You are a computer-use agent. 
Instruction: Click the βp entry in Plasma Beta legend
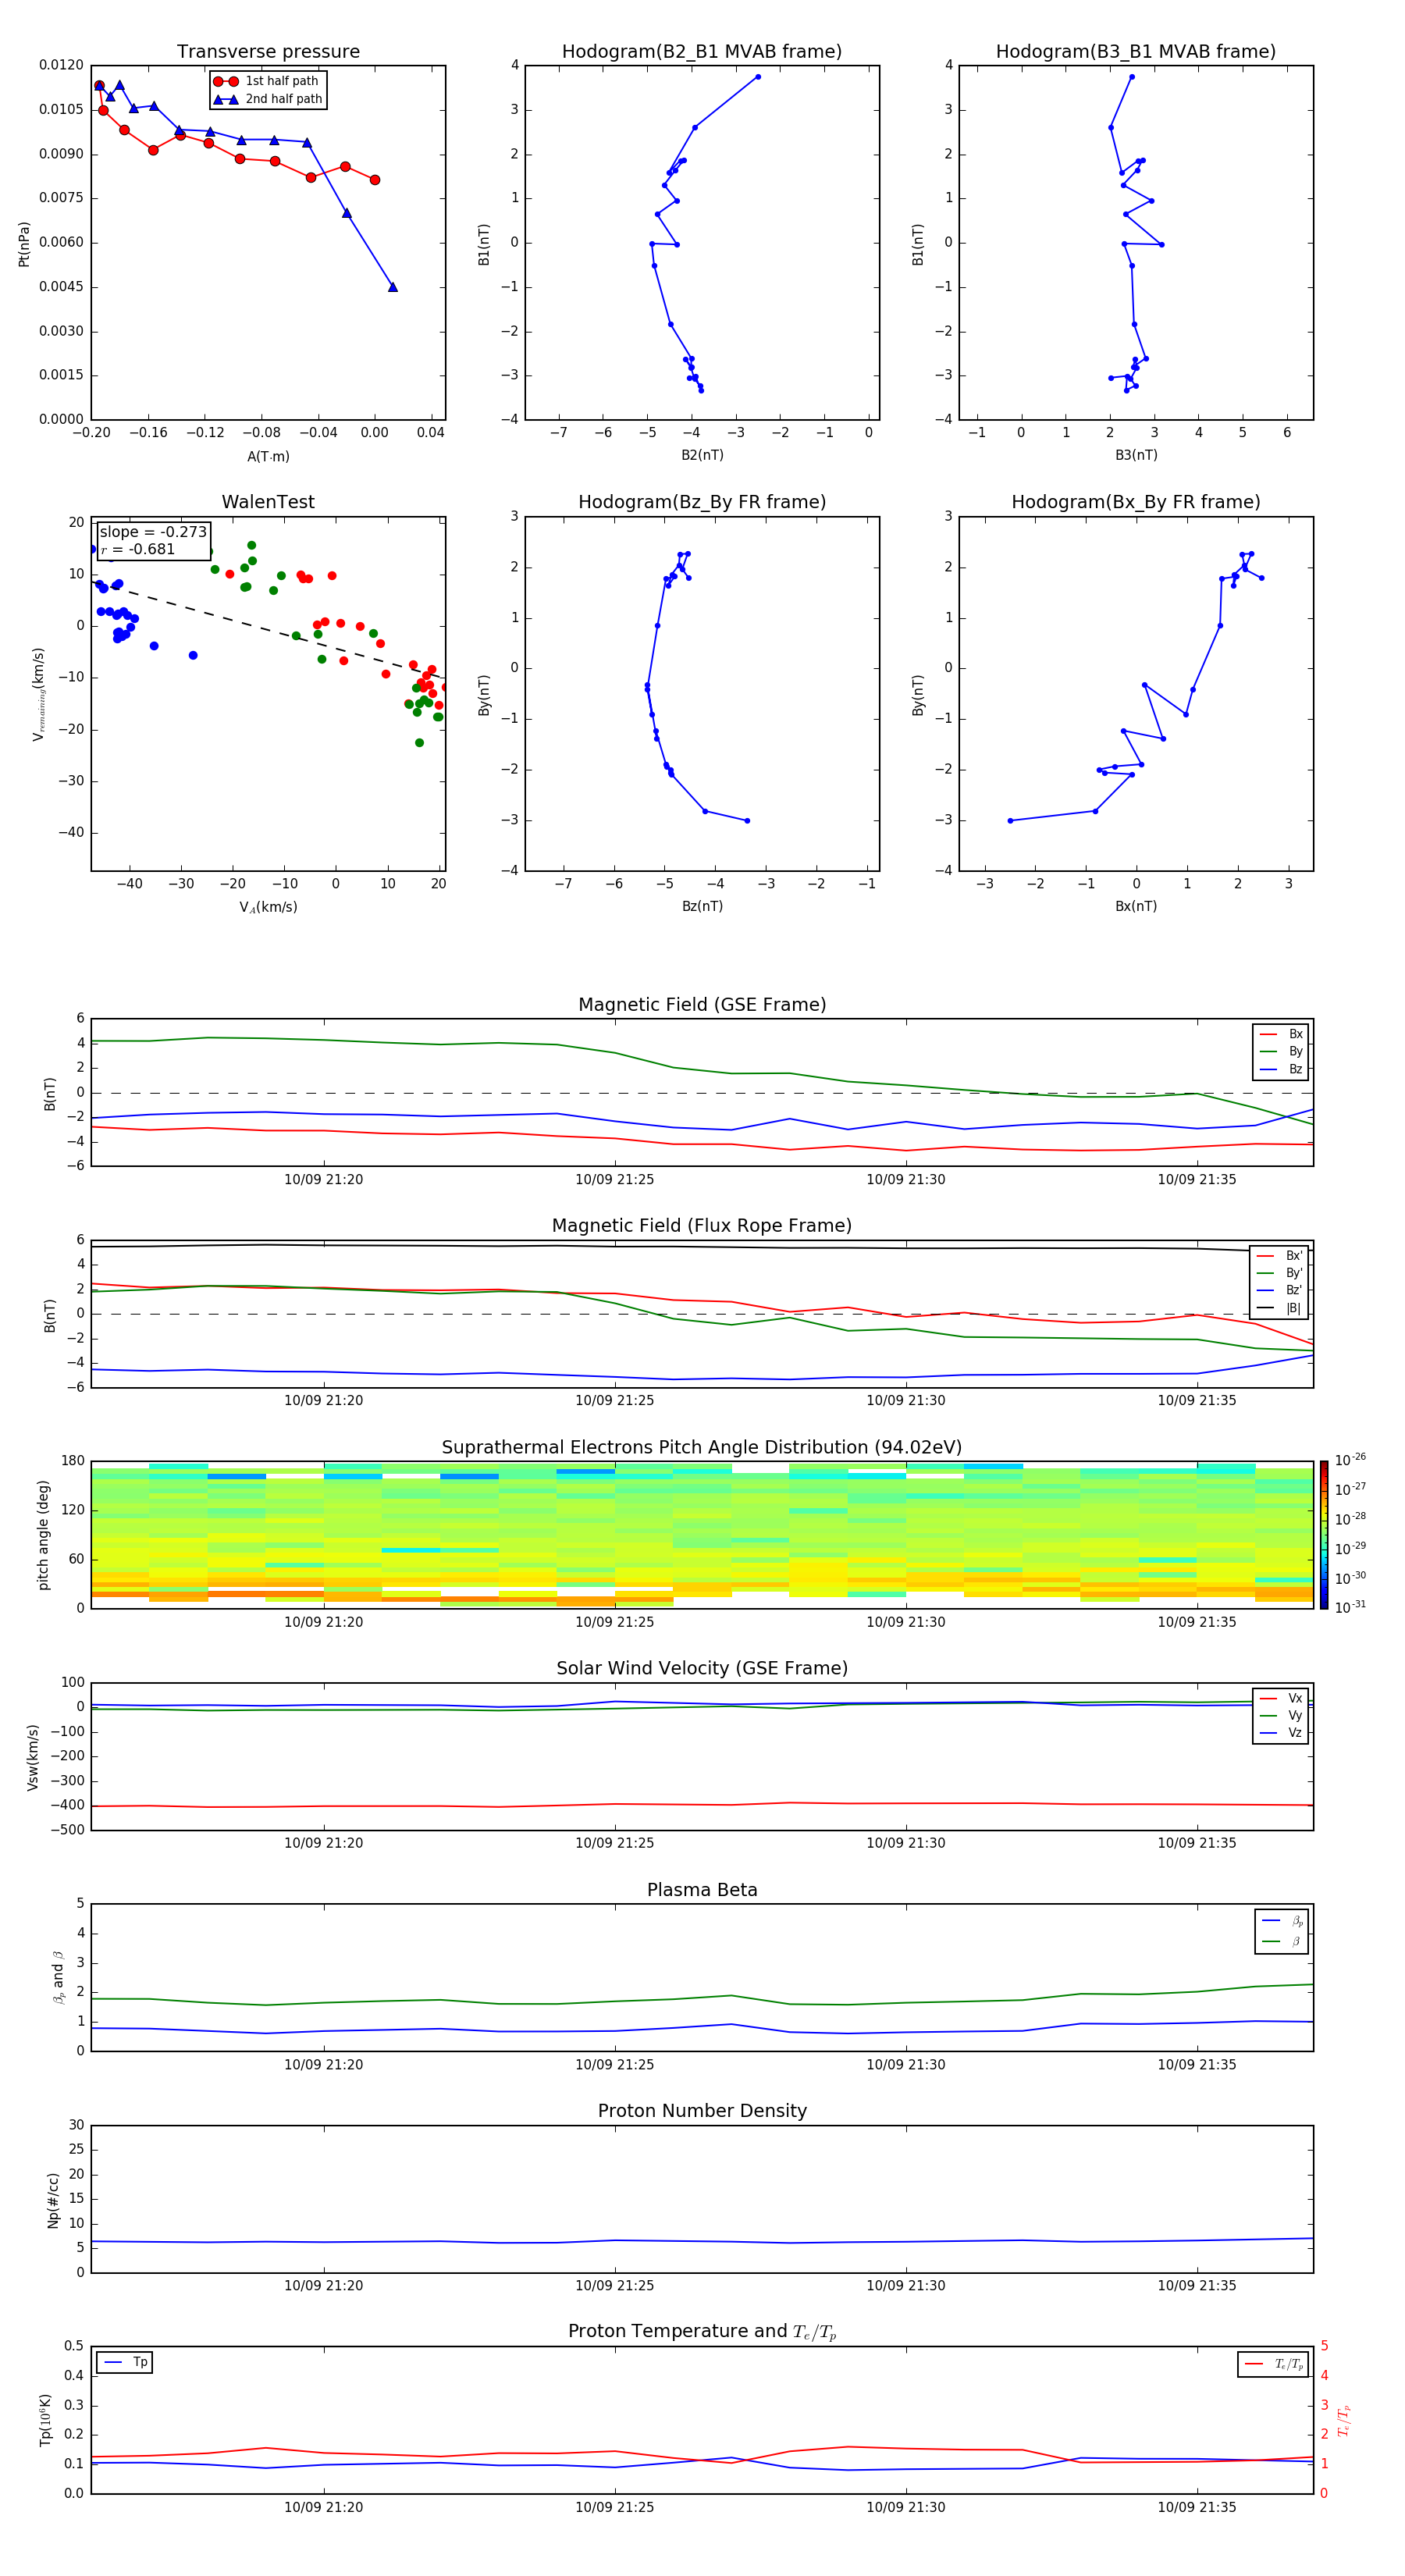point(1283,1920)
